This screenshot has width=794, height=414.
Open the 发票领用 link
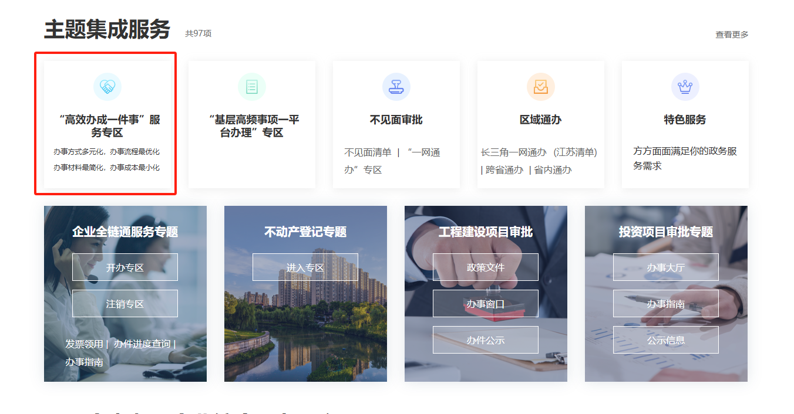pyautogui.click(x=84, y=344)
